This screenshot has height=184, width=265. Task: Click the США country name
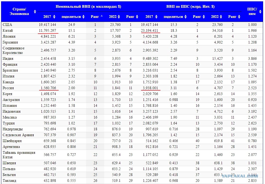(7, 25)
